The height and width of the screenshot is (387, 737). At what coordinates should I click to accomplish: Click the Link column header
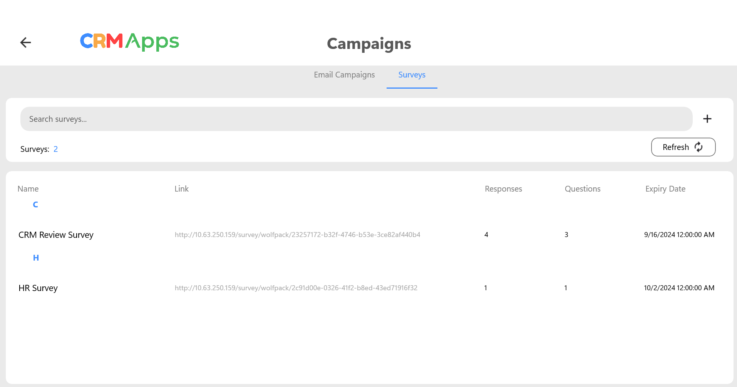pyautogui.click(x=181, y=189)
